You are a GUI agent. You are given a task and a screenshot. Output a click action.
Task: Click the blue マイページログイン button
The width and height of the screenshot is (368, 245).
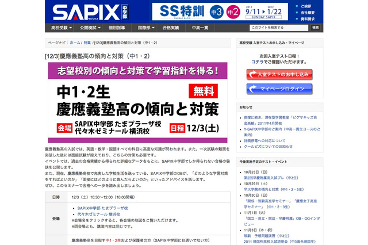point(279,89)
